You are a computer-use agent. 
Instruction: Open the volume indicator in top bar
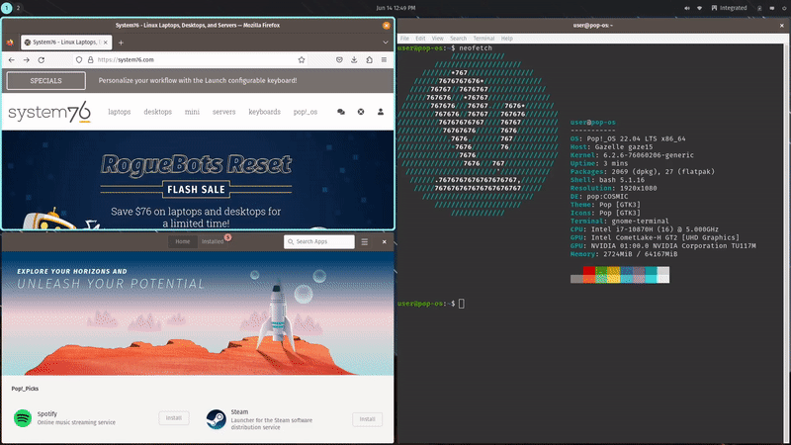pyautogui.click(x=686, y=8)
